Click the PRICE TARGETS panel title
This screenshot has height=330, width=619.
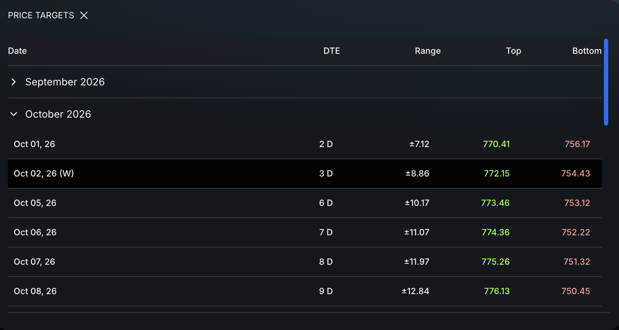[41, 15]
